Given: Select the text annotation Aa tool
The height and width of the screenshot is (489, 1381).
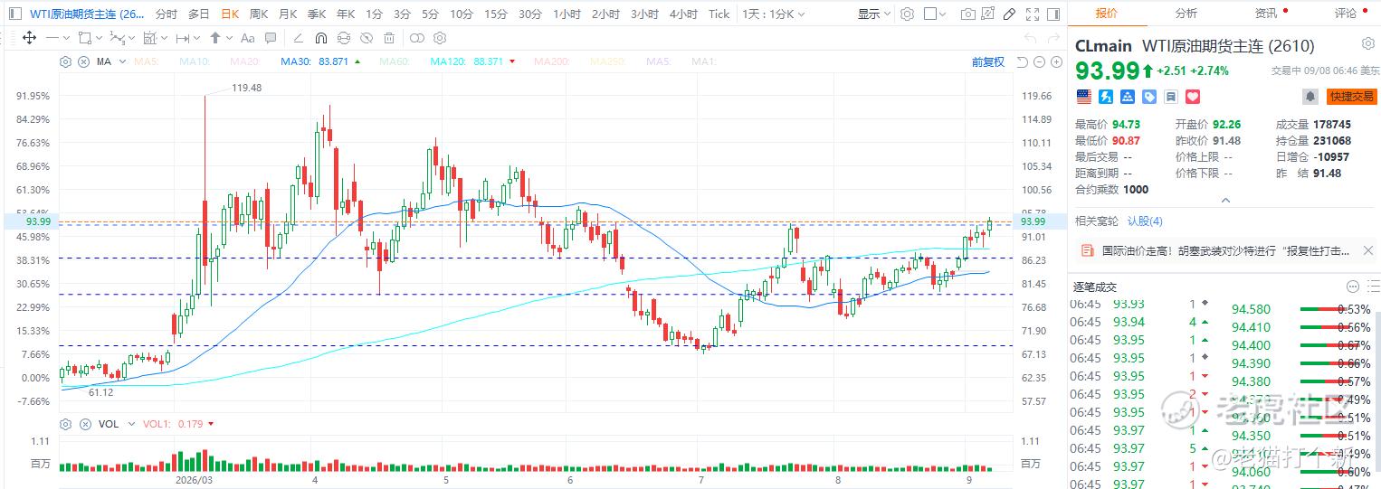Looking at the screenshot, I should (247, 38).
